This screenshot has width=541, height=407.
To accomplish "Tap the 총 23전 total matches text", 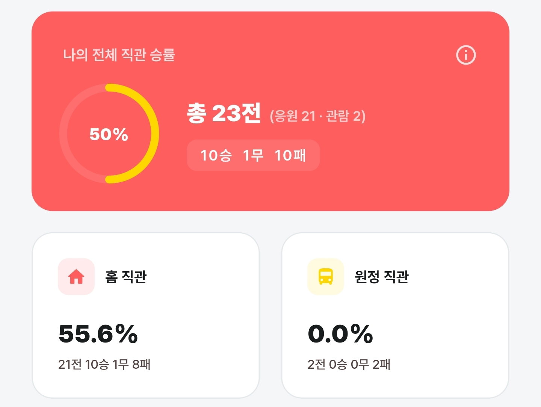I will (224, 113).
